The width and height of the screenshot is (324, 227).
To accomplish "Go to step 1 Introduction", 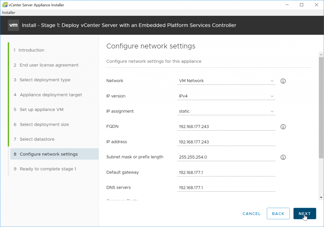I will click(29, 50).
